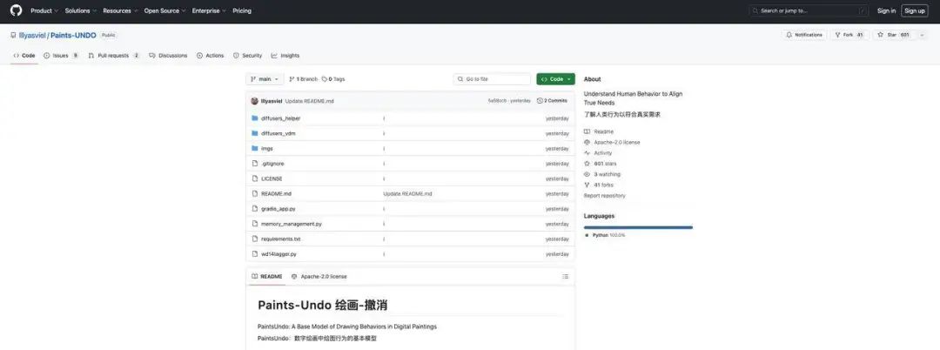Open the wd14tagger.py file
Image resolution: width=940 pixels, height=350 pixels.
[279, 254]
